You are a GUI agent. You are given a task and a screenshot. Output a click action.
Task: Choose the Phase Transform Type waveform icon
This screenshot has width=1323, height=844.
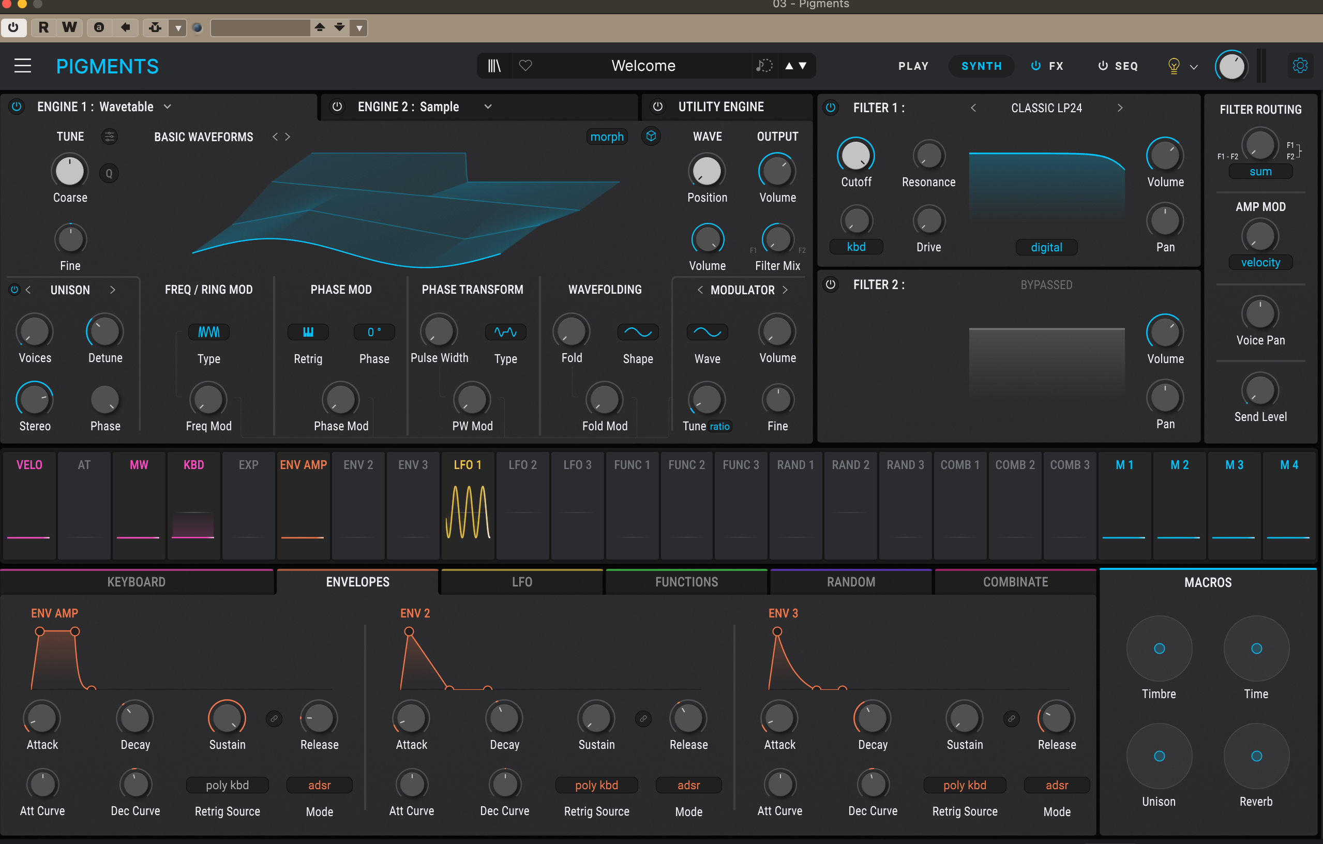coord(505,332)
